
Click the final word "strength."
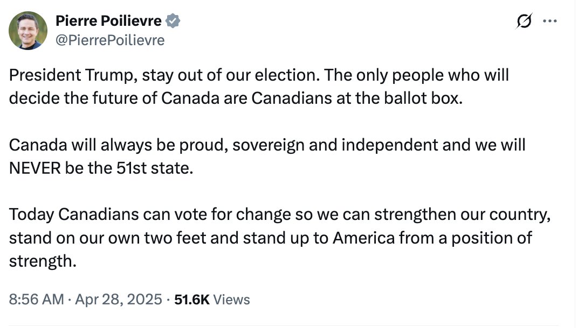click(43, 261)
